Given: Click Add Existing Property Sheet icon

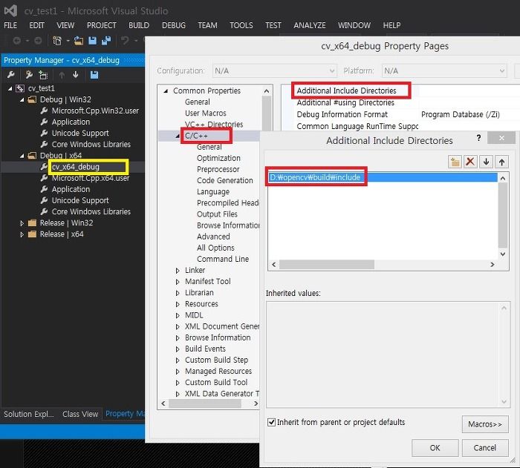Looking at the screenshot, I should click(x=43, y=75).
